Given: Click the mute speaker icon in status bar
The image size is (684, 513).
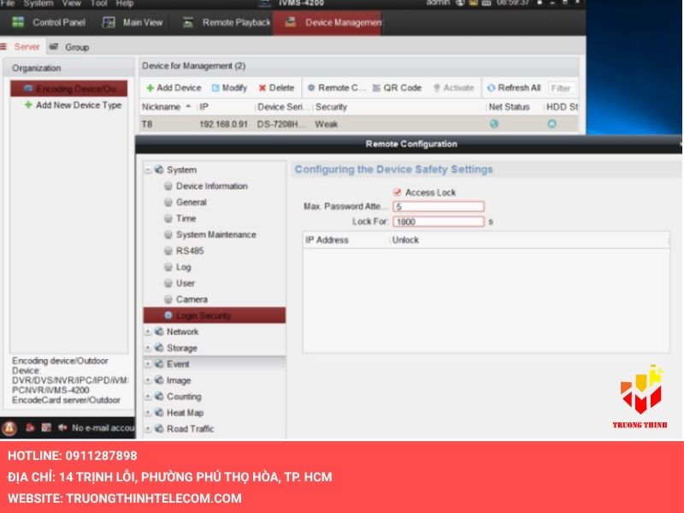Looking at the screenshot, I should click(62, 428).
